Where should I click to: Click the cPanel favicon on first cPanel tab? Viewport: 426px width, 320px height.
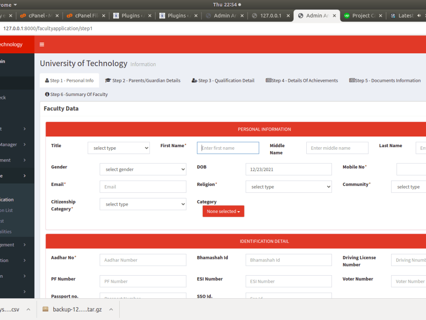23,16
